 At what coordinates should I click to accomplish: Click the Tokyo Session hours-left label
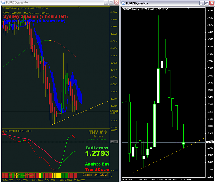[34, 21]
